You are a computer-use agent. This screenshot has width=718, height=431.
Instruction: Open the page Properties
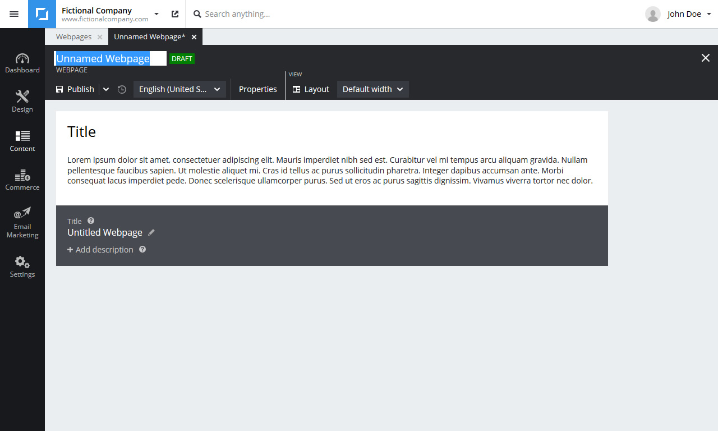point(257,89)
